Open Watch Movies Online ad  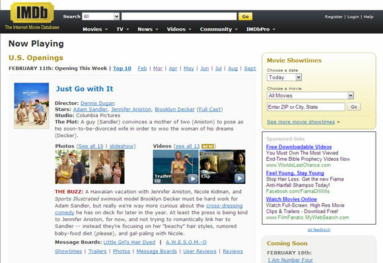tap(291, 199)
